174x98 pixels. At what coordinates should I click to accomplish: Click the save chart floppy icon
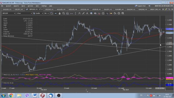(123, 13)
